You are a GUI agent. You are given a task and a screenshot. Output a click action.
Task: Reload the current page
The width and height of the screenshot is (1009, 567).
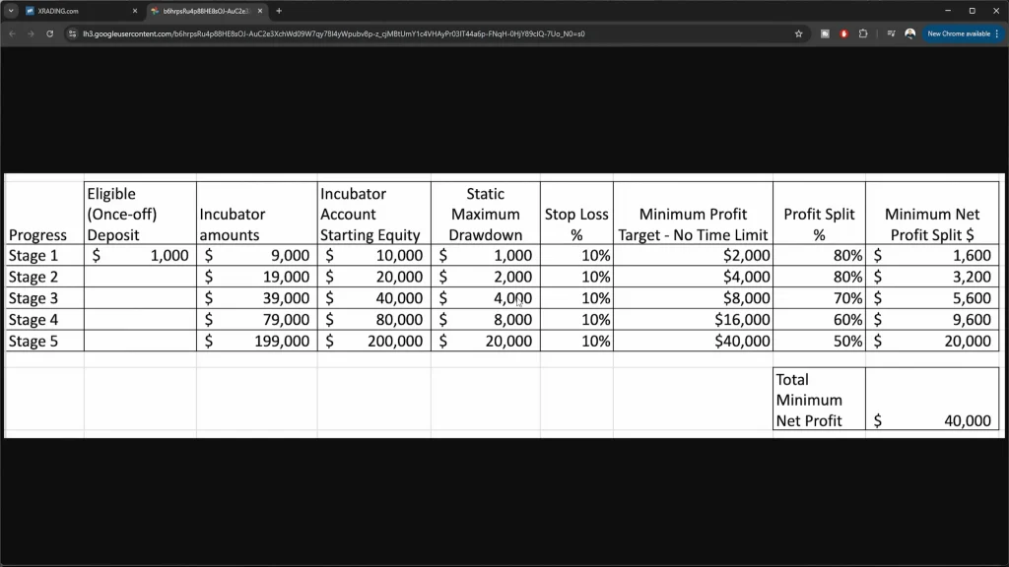49,33
